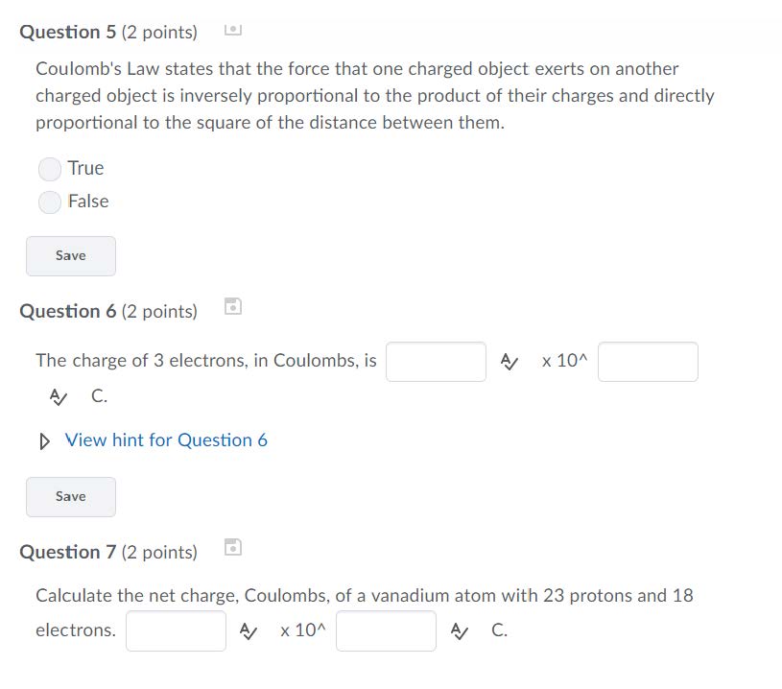Focus the Question 6 coefficient input box
Screen dimensions: 782x689
pyautogui.click(x=437, y=362)
